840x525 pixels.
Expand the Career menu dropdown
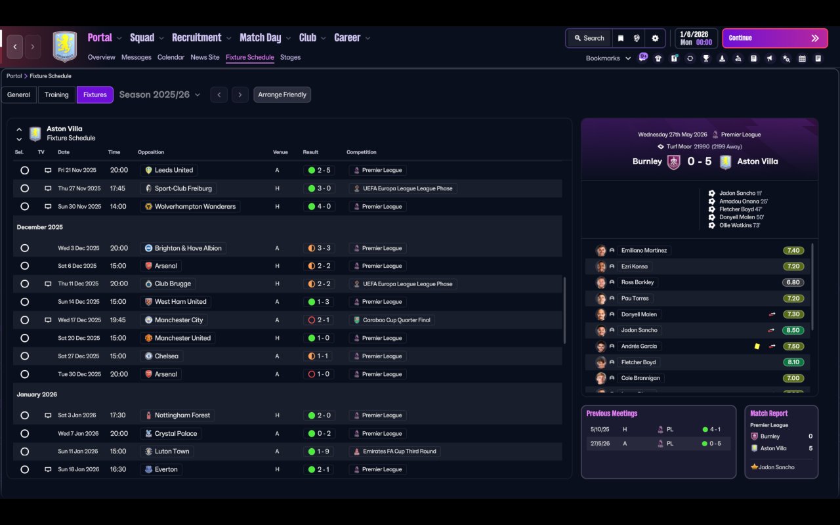pos(367,38)
